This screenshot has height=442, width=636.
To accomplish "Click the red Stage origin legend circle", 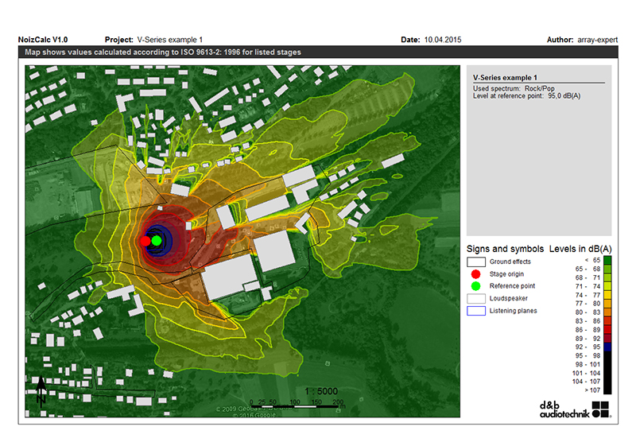I will pos(475,274).
